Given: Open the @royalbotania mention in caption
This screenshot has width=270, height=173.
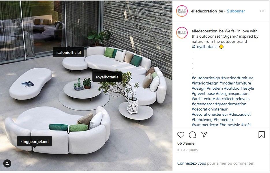Looking at the screenshot, I should [x=204, y=47].
